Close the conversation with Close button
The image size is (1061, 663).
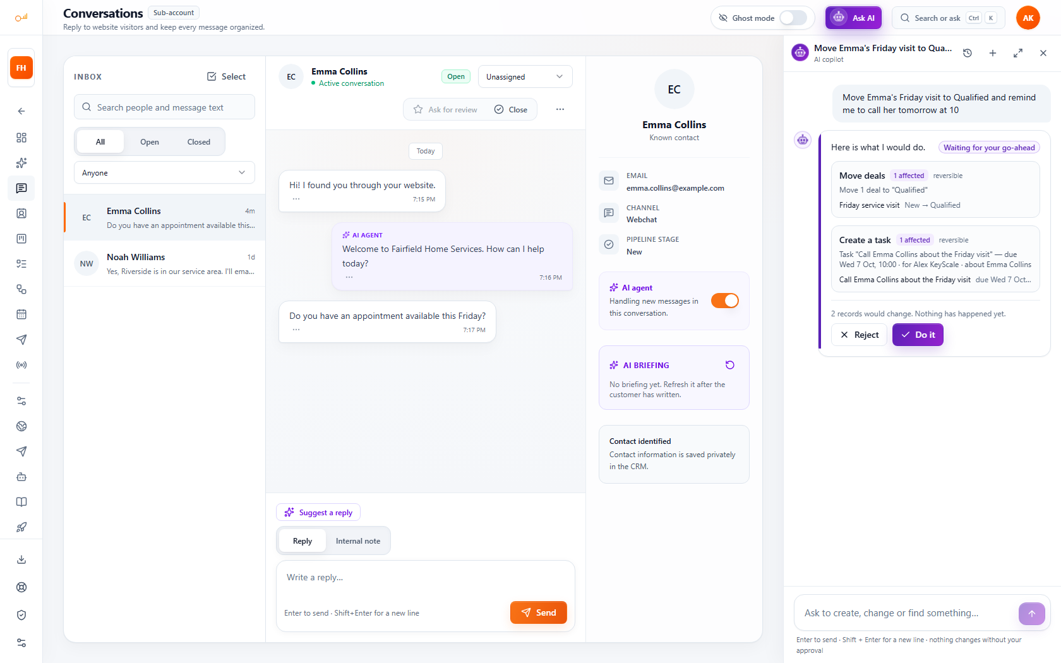[x=511, y=109]
